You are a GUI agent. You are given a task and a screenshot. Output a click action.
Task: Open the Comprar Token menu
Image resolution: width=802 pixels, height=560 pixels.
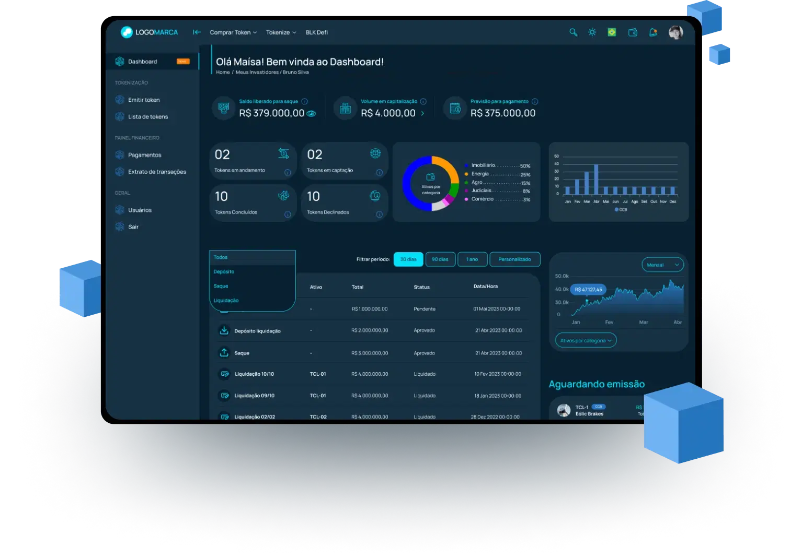click(x=232, y=32)
